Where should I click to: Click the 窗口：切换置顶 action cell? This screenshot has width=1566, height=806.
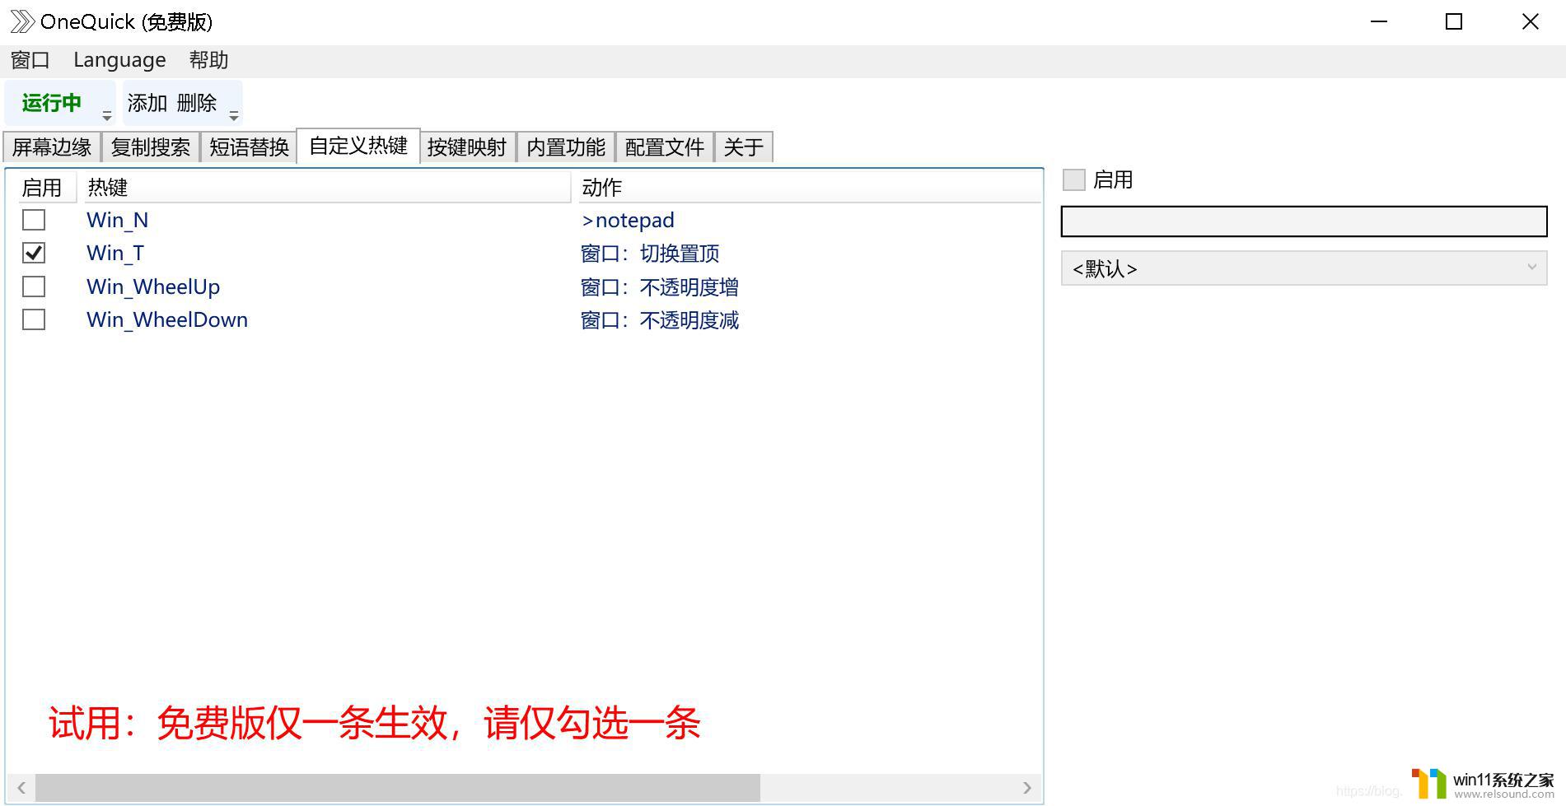click(x=650, y=254)
